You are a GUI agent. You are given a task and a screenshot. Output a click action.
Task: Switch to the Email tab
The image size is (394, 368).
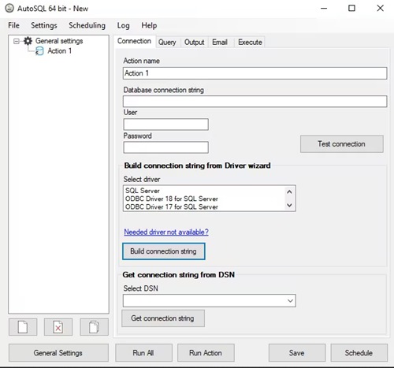pos(220,42)
